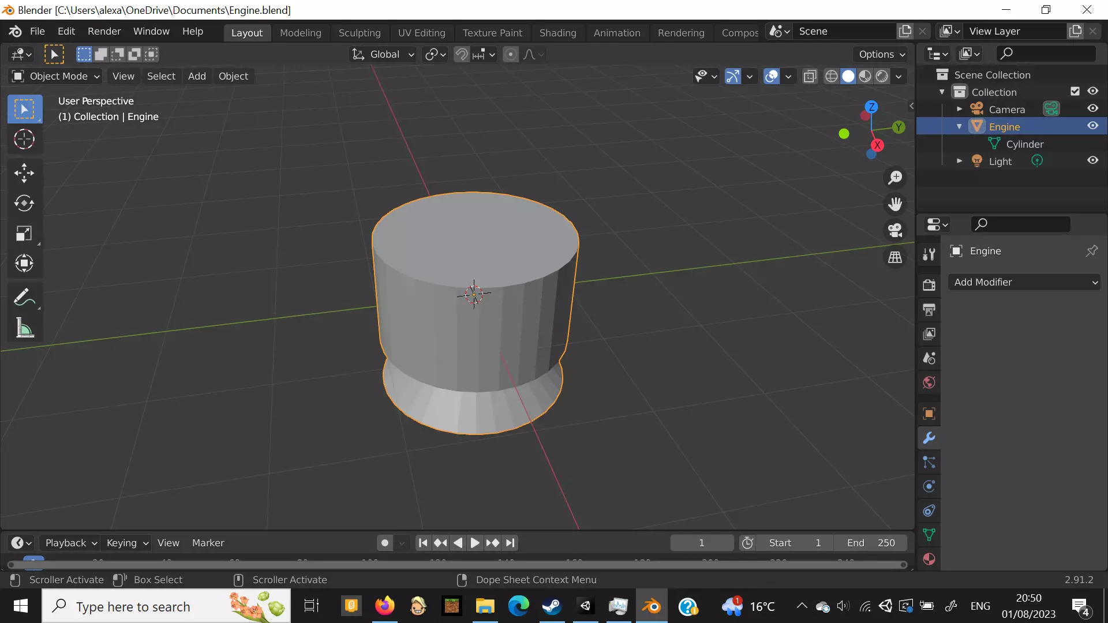This screenshot has width=1108, height=623.
Task: Activate the Move tool
Action: click(24, 172)
